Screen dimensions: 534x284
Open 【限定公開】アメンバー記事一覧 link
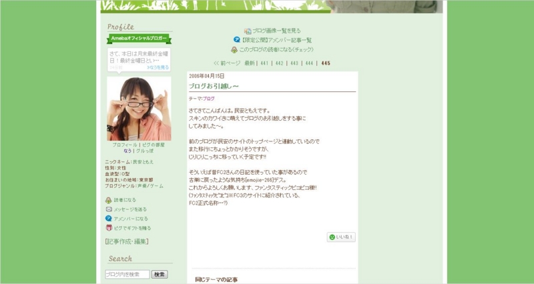[x=276, y=40]
